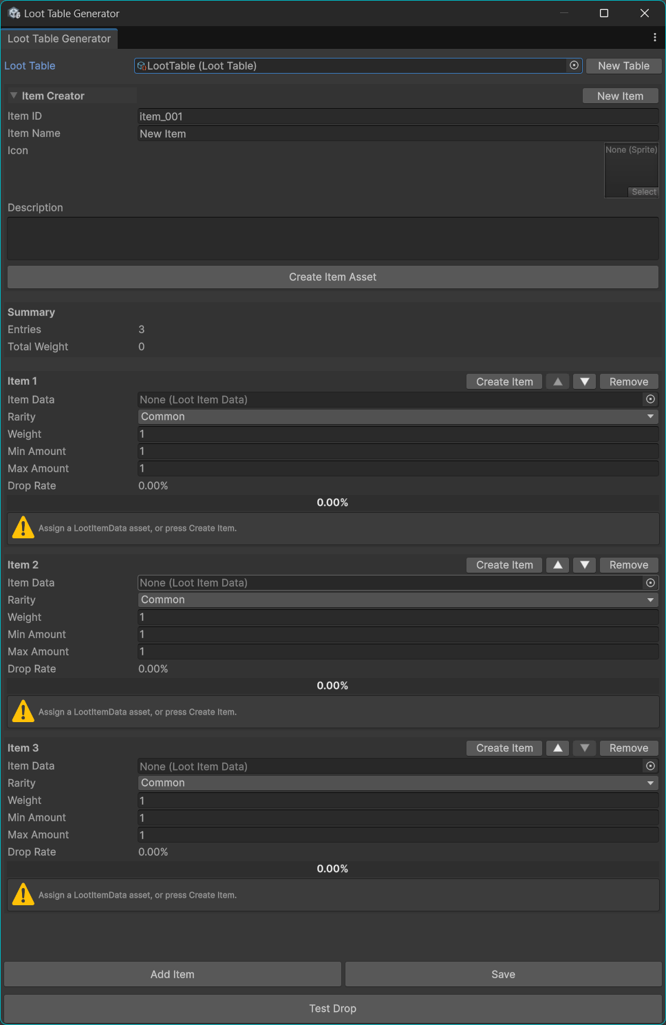Select the Icon sprite preview box
The height and width of the screenshot is (1025, 666).
click(631, 170)
